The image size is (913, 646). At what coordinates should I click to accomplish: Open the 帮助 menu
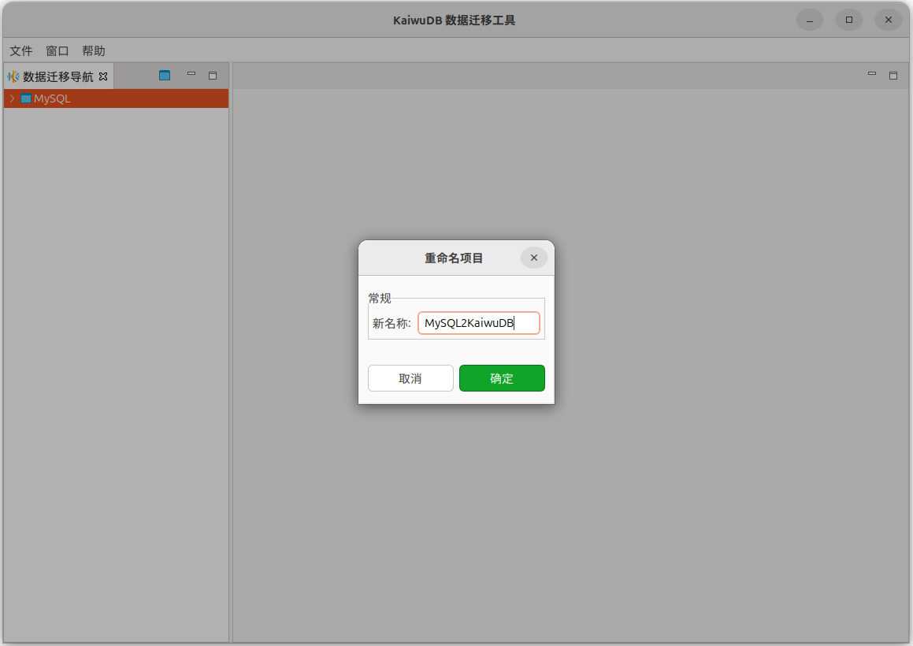point(94,50)
